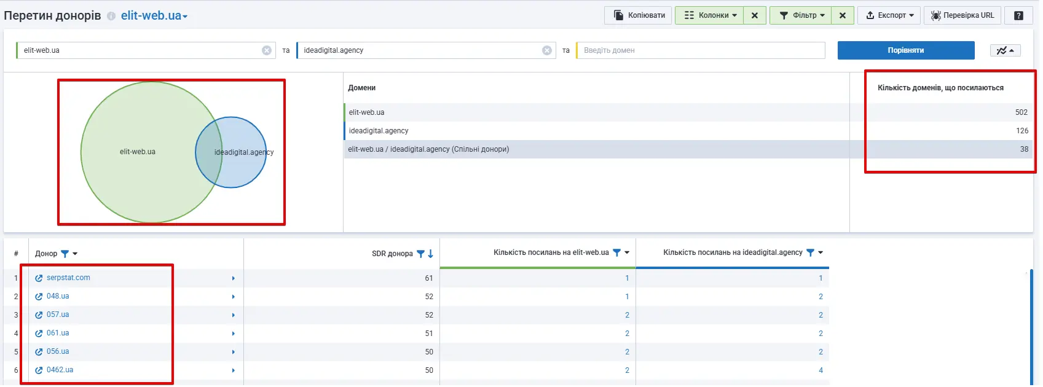The height and width of the screenshot is (387, 1043).
Task: Open filter for Донор column
Action: [x=65, y=254]
